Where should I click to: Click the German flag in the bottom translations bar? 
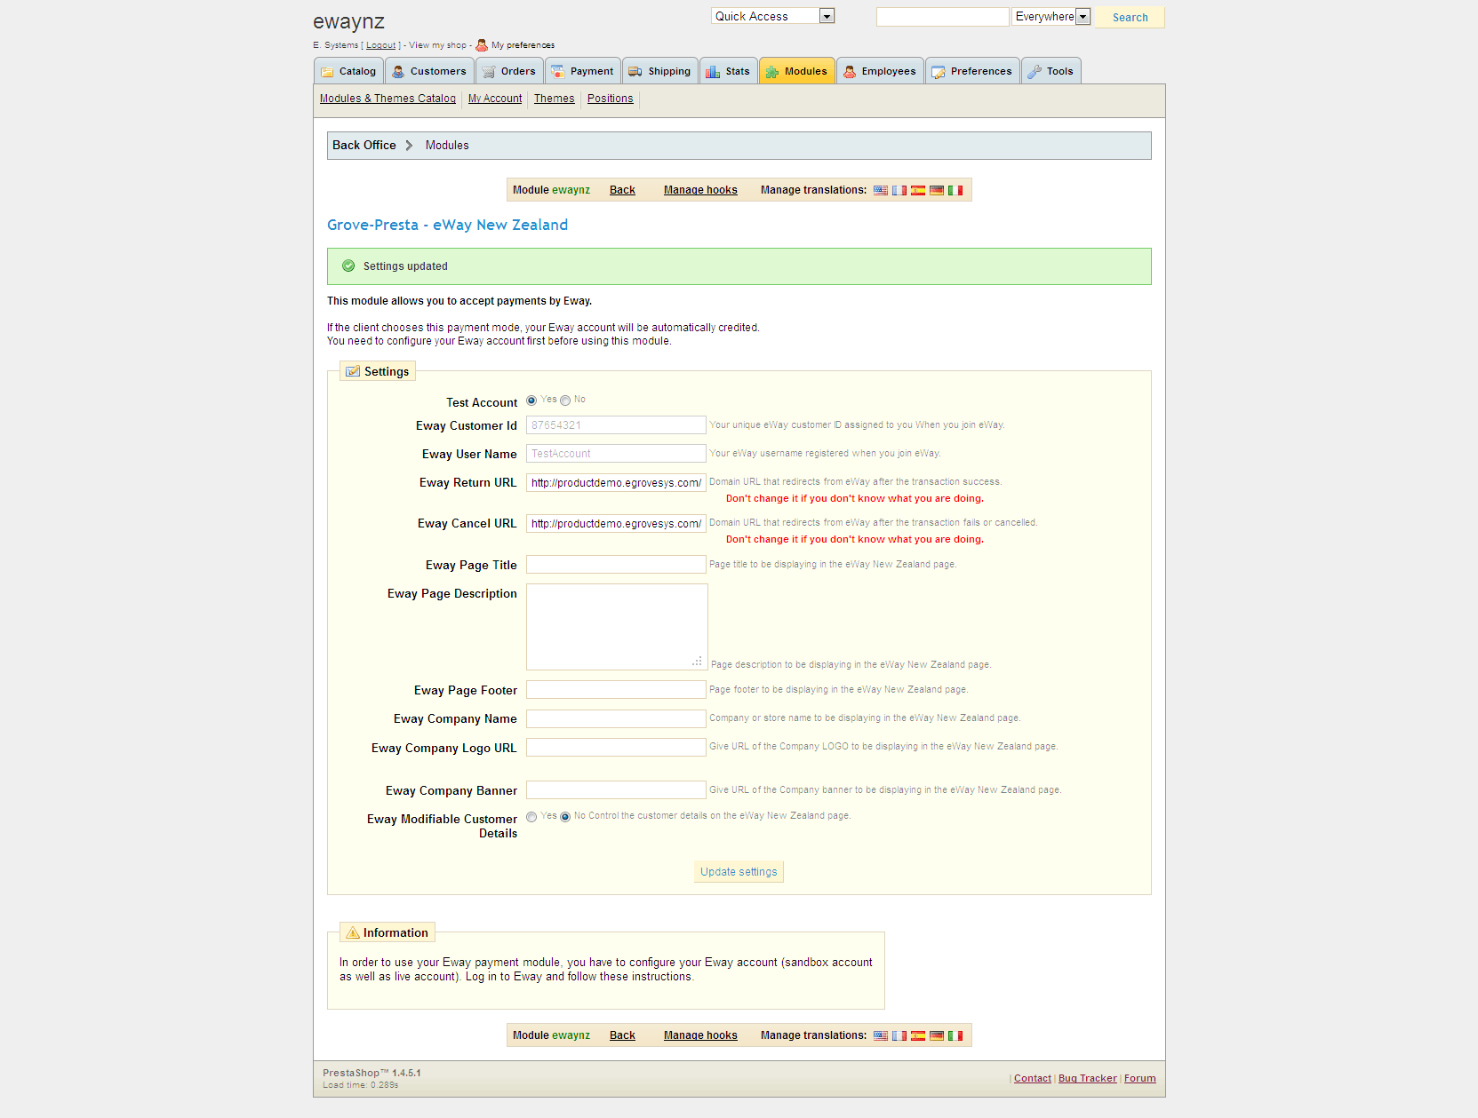pyautogui.click(x=937, y=1035)
